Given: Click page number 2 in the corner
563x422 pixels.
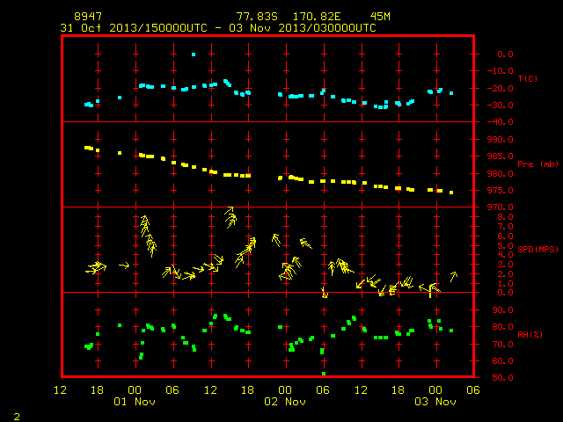Looking at the screenshot, I should (x=17, y=417).
